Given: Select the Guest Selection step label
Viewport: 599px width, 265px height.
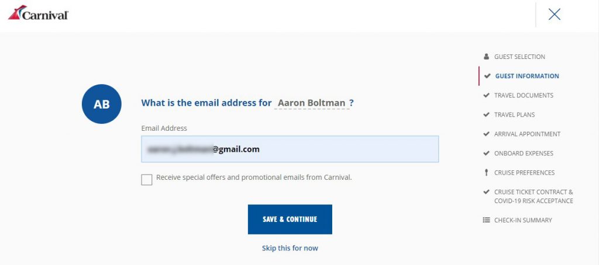Looking at the screenshot, I should (519, 57).
